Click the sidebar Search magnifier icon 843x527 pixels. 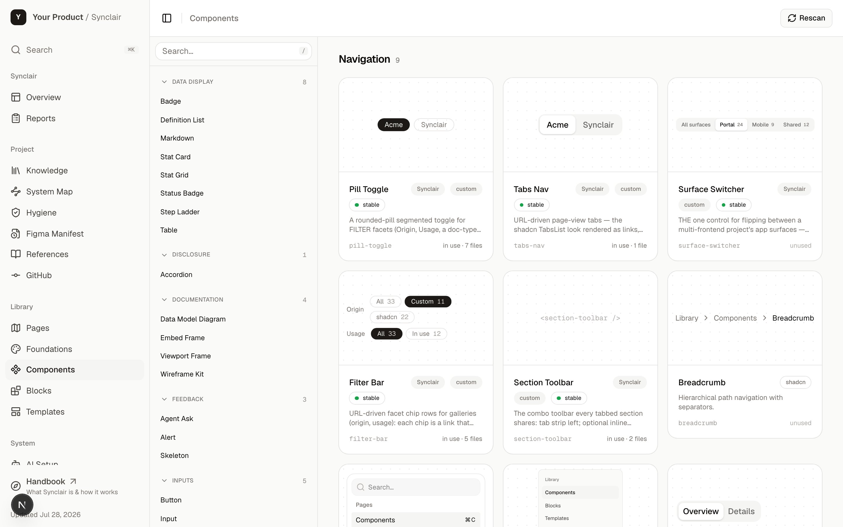click(16, 50)
